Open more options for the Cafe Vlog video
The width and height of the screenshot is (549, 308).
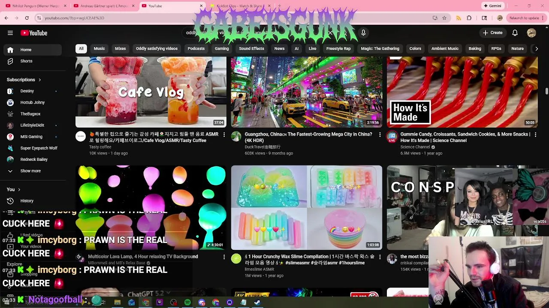click(x=224, y=134)
